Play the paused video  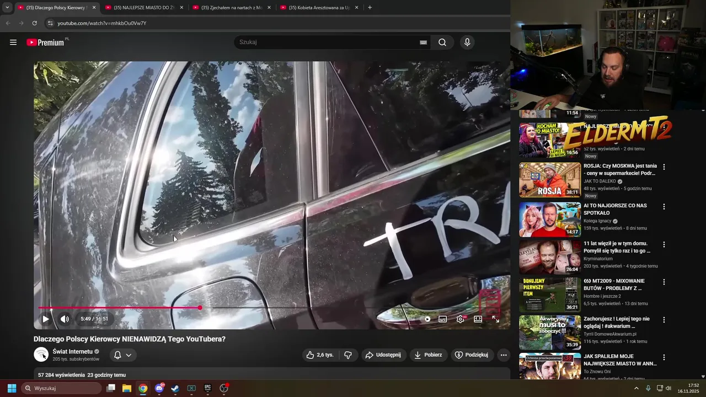(46, 319)
